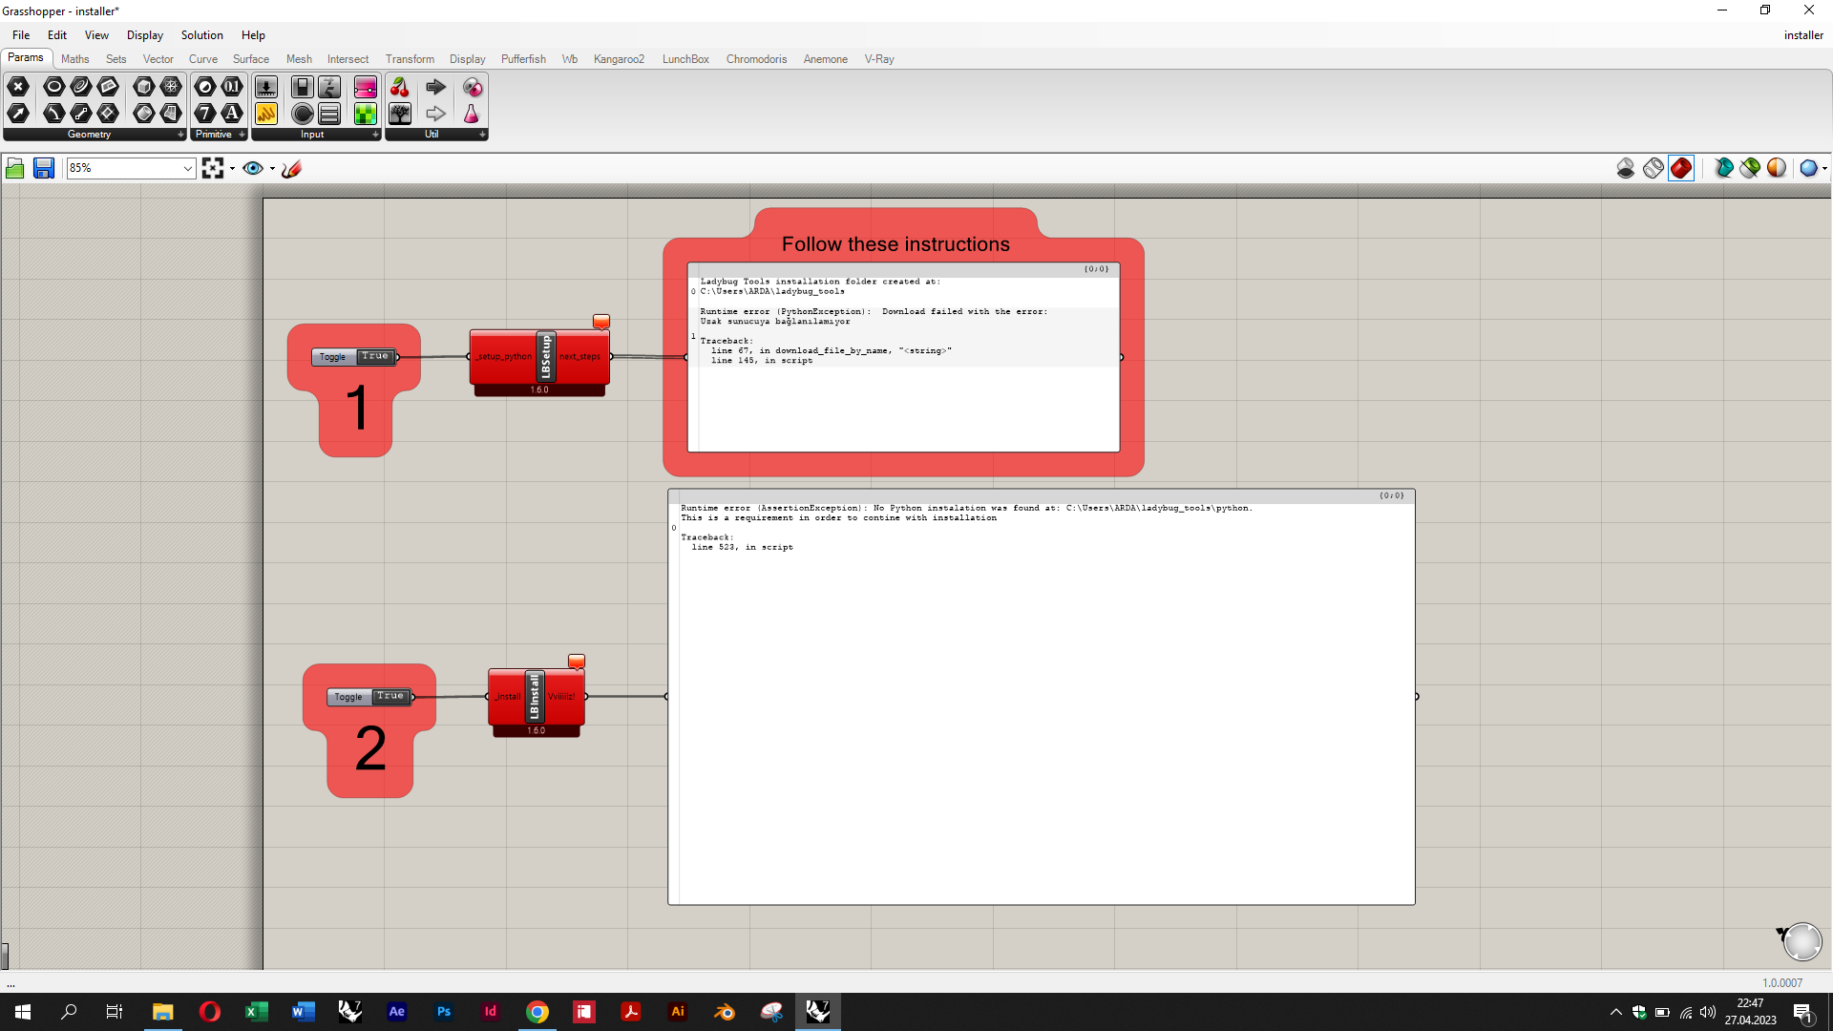Click the Open File folder icon
Viewport: 1833px width, 1031px height.
[15, 168]
